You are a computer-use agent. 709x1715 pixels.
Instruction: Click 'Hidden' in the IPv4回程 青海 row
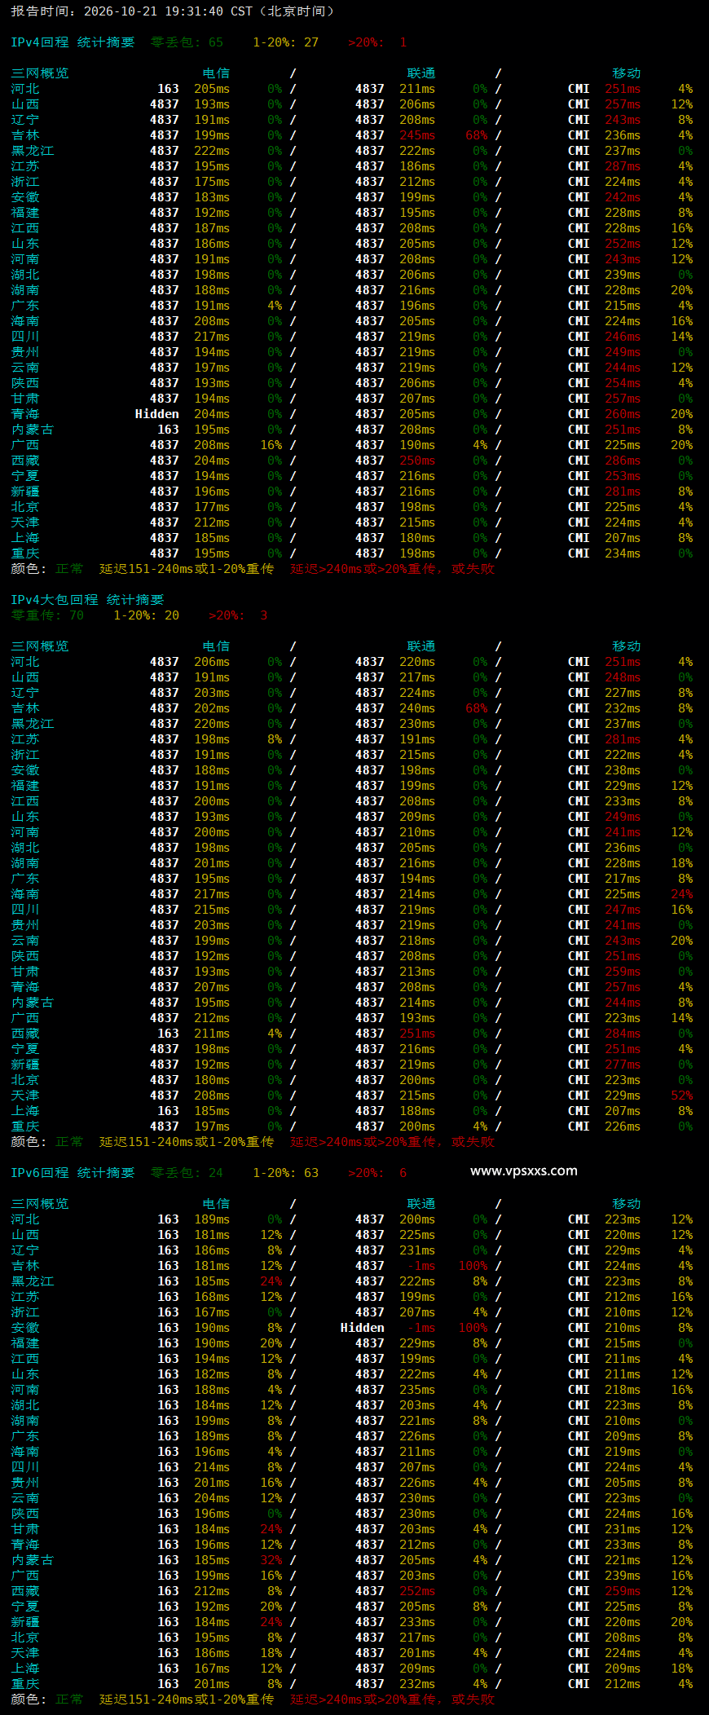click(x=157, y=414)
